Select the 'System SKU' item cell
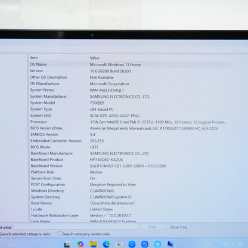The width and height of the screenshot is (248, 248). pos(41,115)
